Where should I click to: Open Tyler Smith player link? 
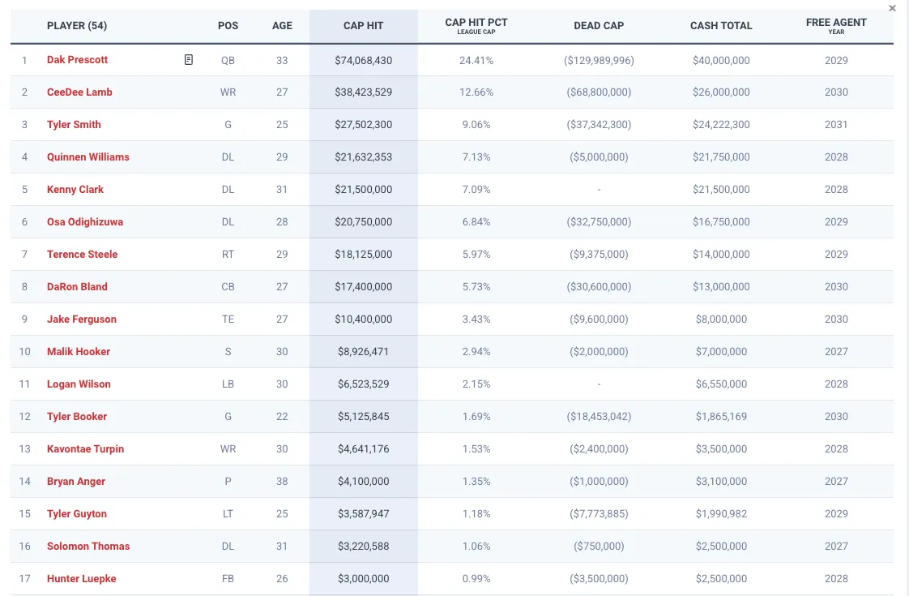click(x=74, y=125)
